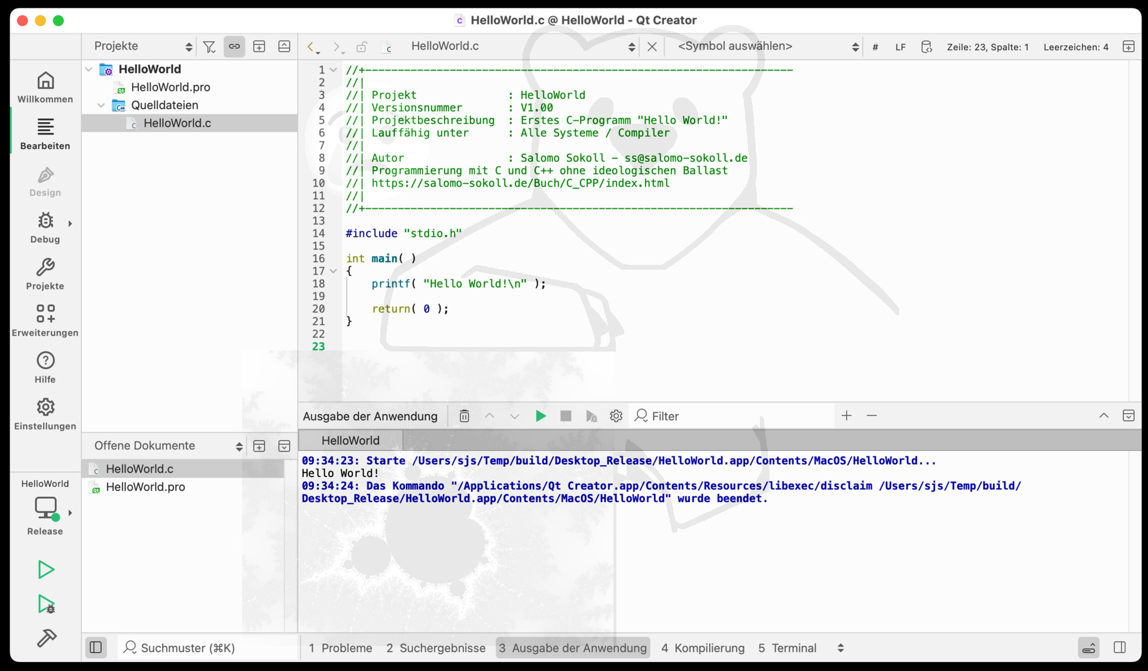Open the Symbol auswählen dropdown
1148x671 pixels.
pos(767,47)
